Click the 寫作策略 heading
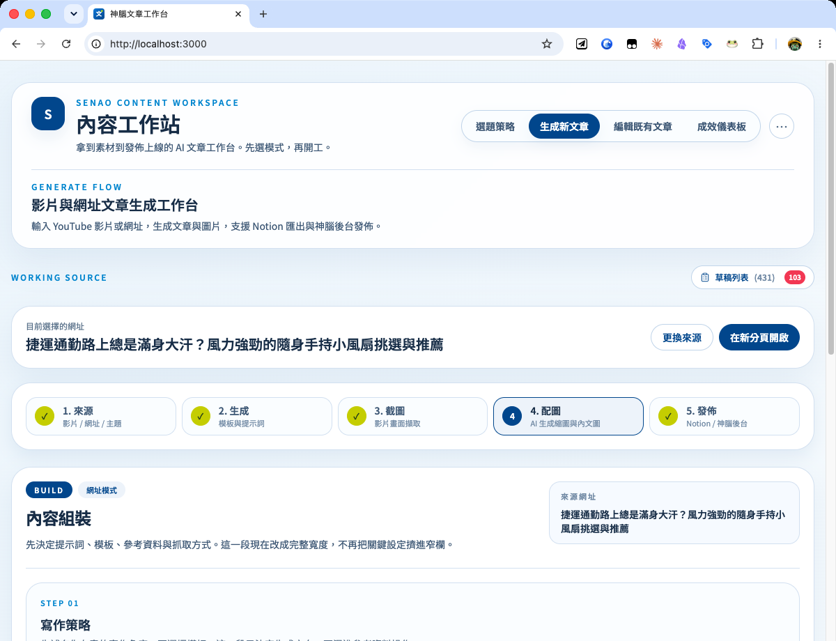The height and width of the screenshot is (641, 836). [65, 625]
